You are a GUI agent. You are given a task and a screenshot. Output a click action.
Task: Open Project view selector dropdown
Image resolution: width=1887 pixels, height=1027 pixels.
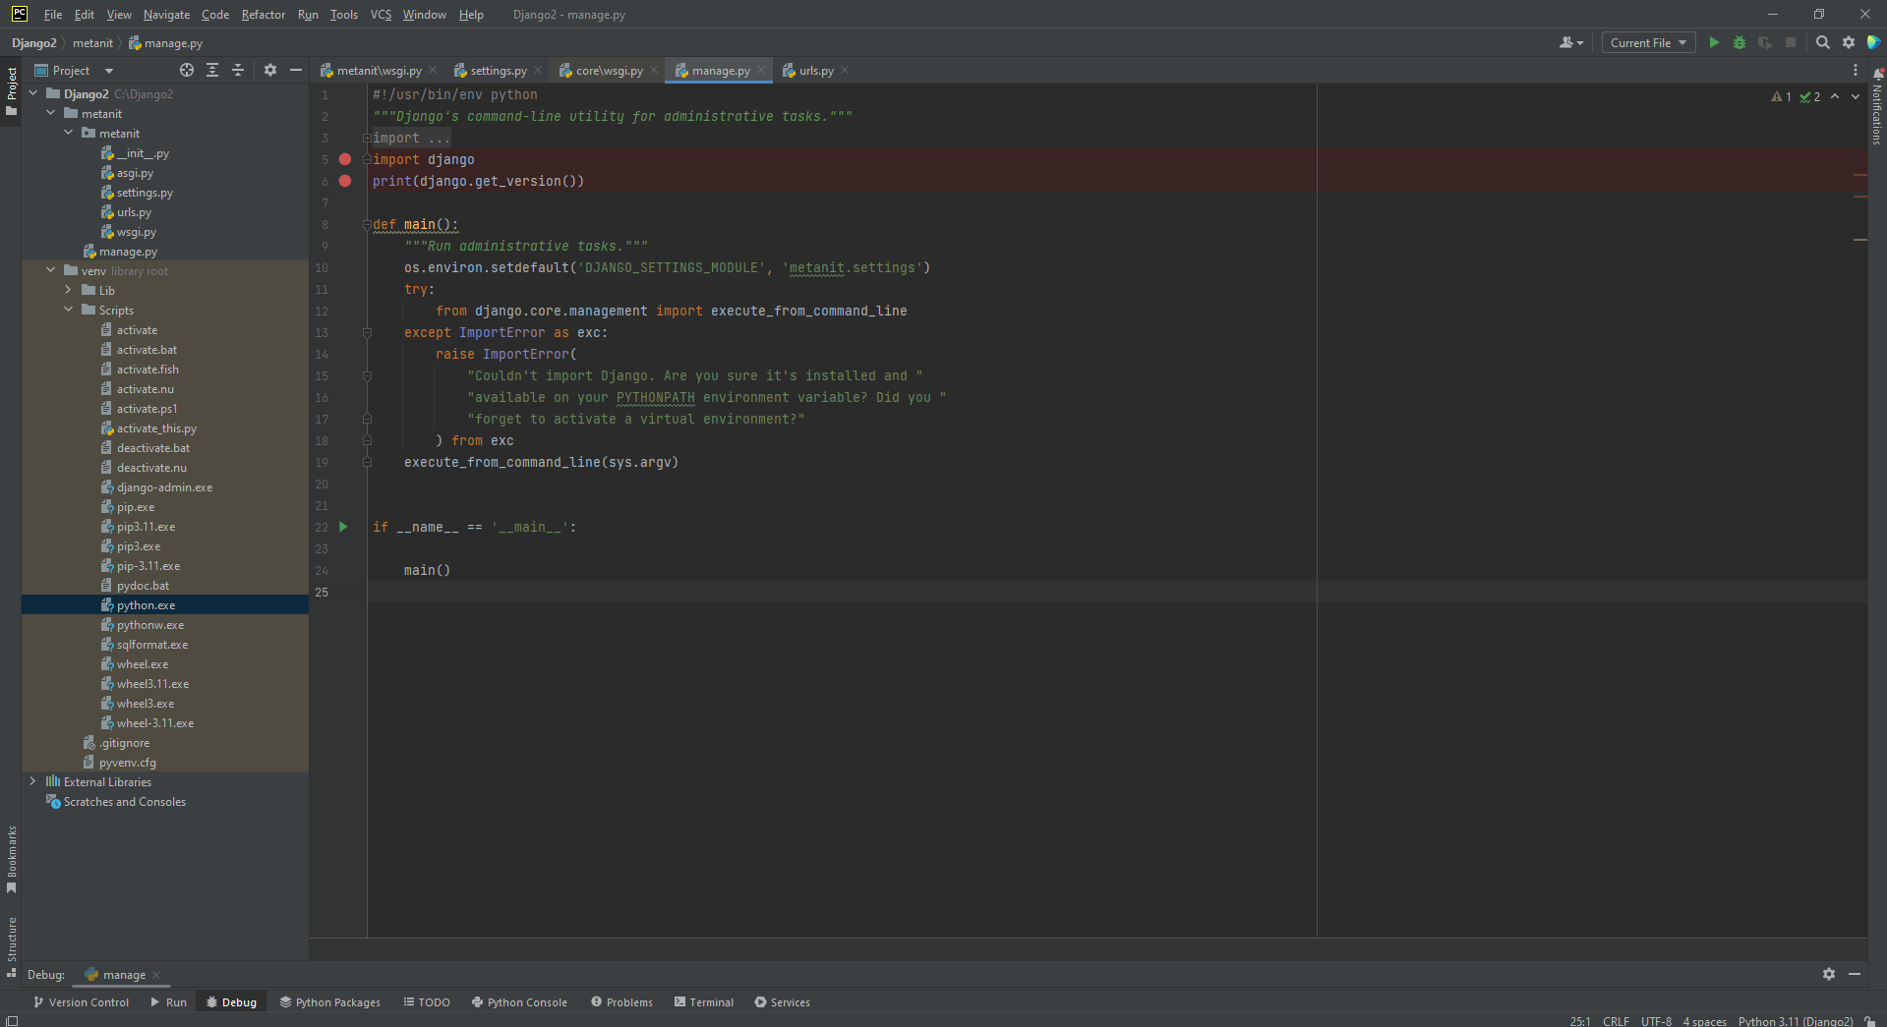[x=75, y=70]
